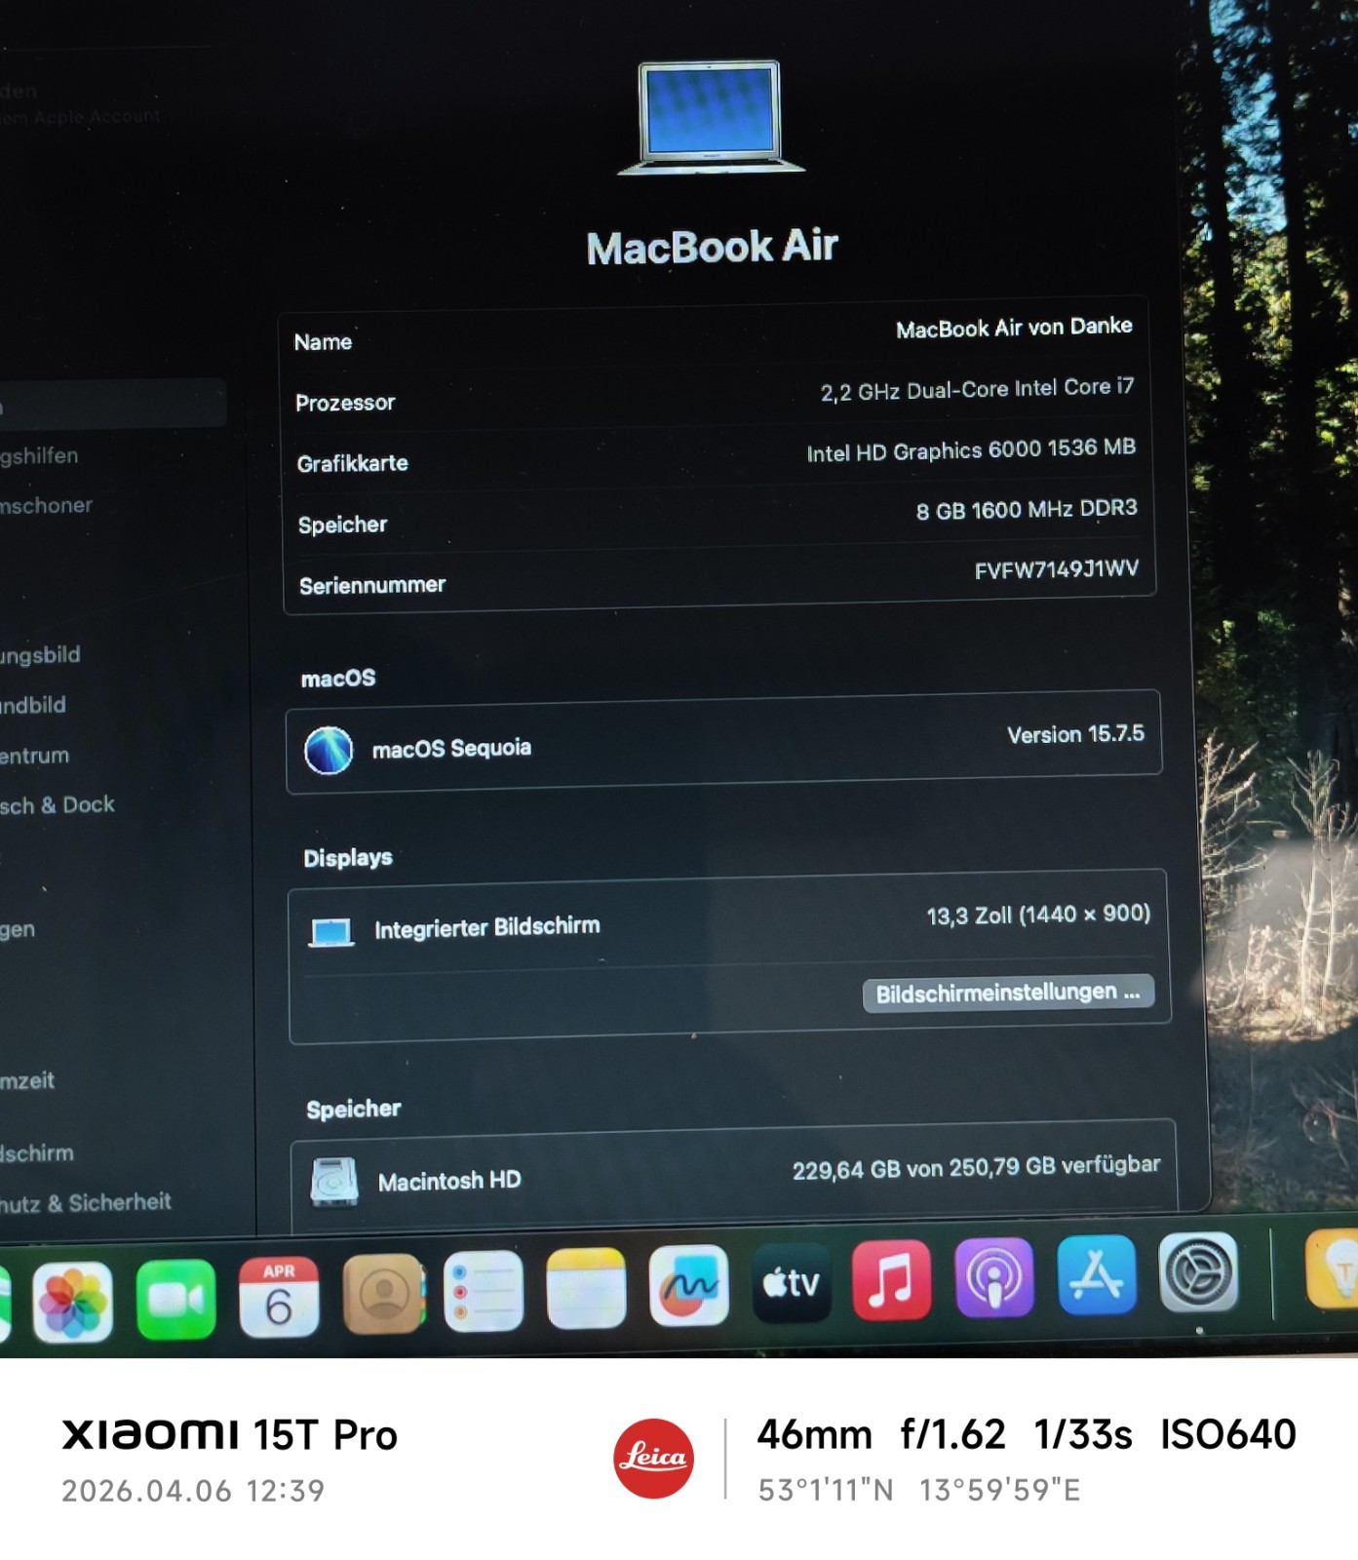Screen dimensions: 1358x1560
Task: Click the 'MacBook Air' title heading
Action: (x=712, y=247)
